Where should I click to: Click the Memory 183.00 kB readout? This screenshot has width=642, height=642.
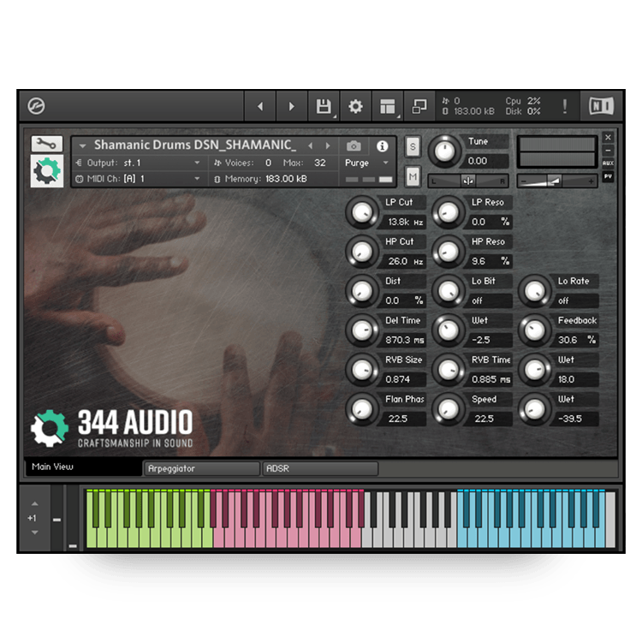click(x=260, y=179)
